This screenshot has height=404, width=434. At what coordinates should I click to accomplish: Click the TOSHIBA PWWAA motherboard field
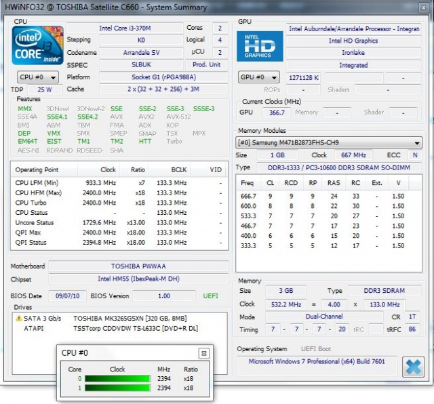(x=138, y=266)
